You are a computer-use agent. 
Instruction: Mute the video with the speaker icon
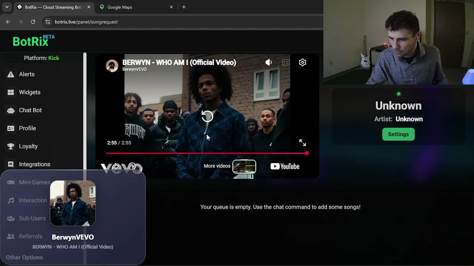tap(268, 62)
